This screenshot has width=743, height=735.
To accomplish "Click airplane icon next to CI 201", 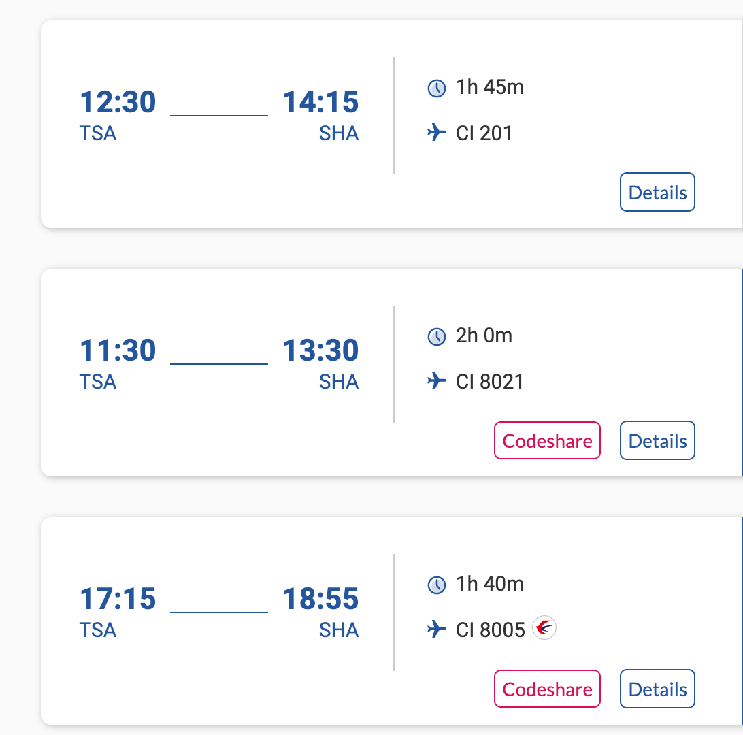I will click(x=436, y=133).
